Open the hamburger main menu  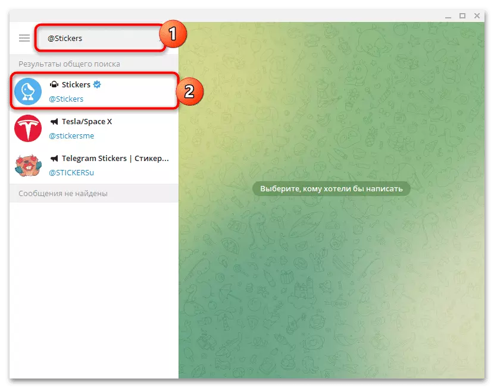pyautogui.click(x=24, y=38)
